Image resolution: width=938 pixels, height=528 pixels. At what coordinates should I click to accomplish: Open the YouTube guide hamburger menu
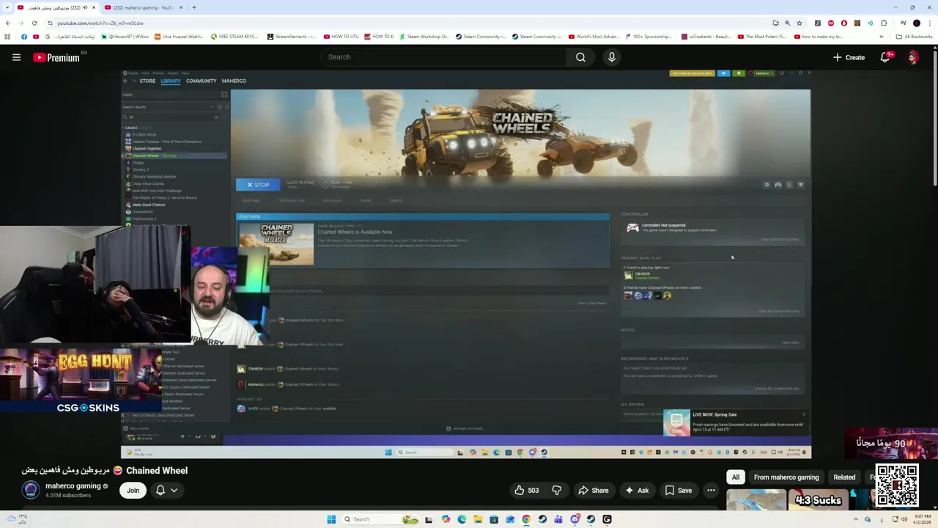[x=16, y=57]
